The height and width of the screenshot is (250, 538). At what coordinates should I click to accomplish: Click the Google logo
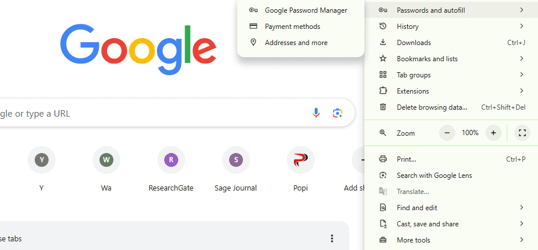[x=138, y=49]
